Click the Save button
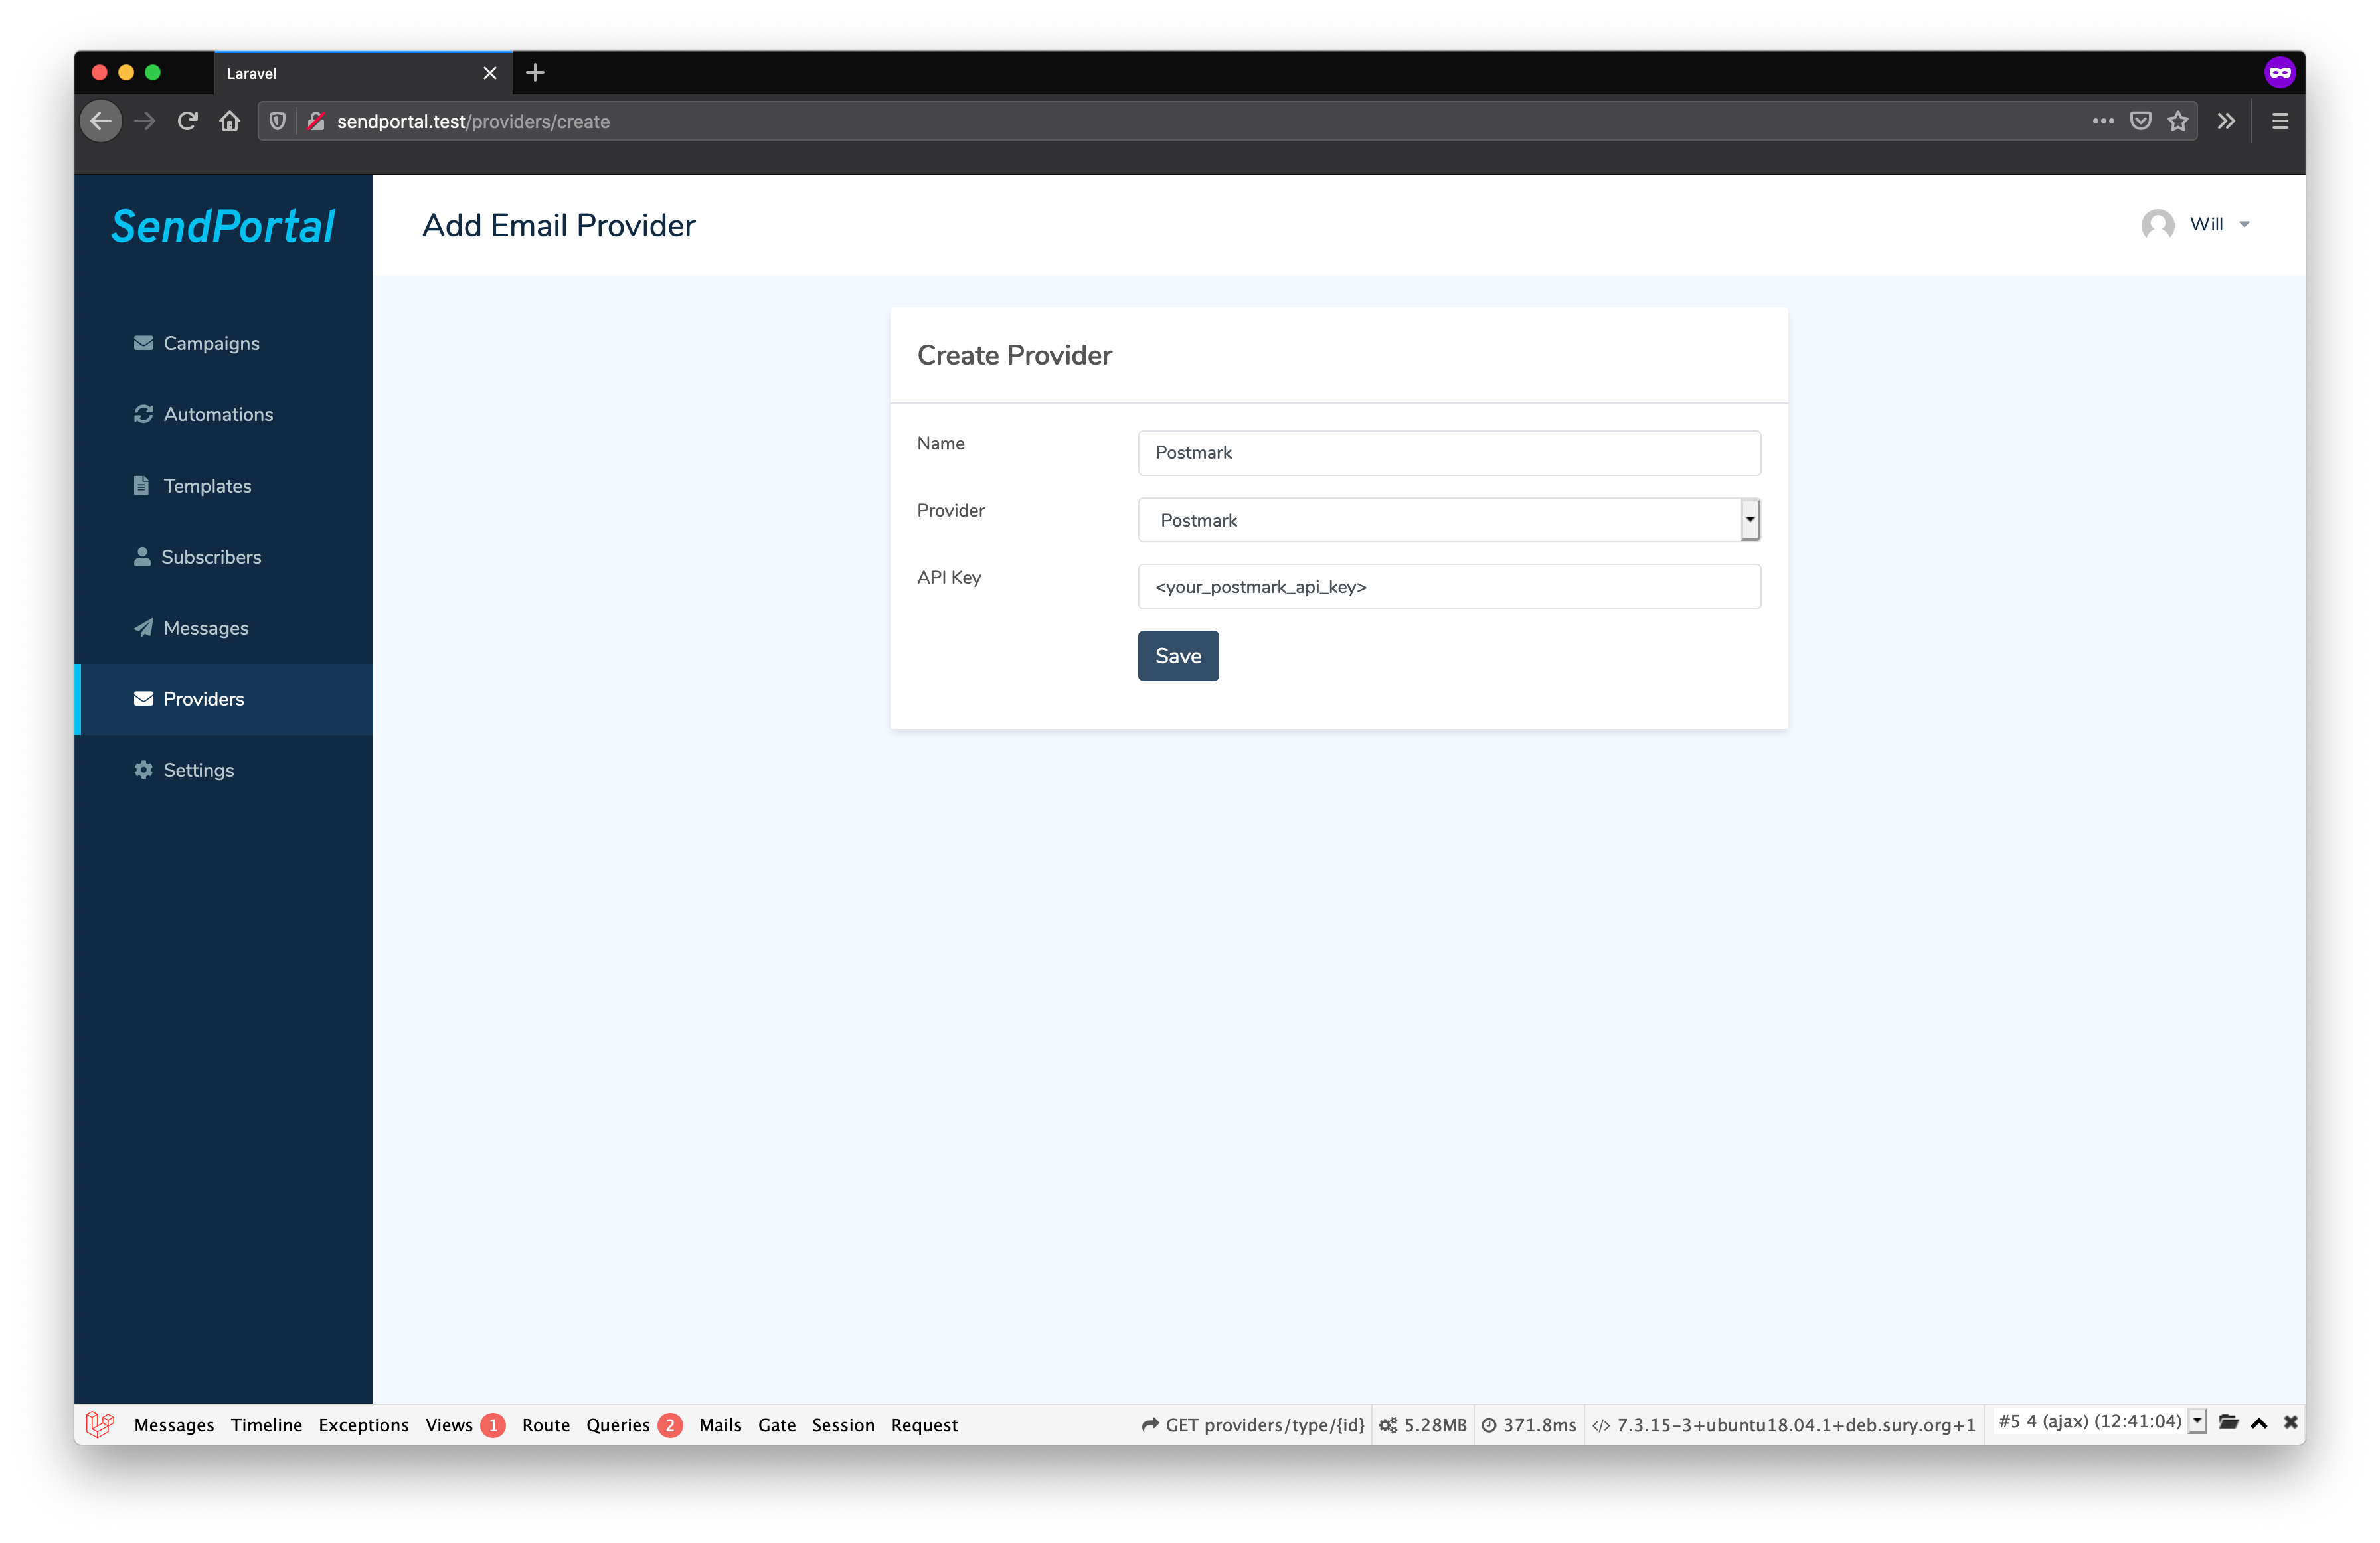The image size is (2380, 1543). [x=1178, y=655]
